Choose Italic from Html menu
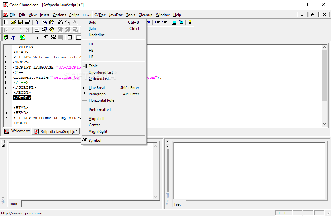The image size is (331, 216). (x=114, y=28)
